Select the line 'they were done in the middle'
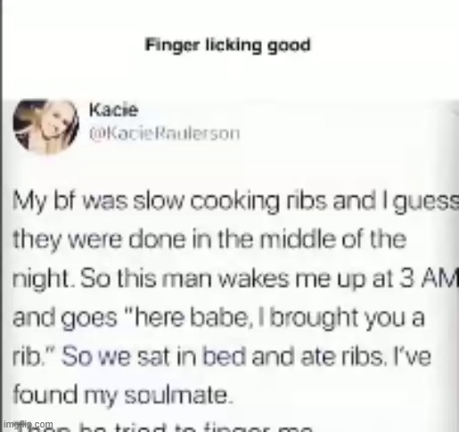This screenshot has height=432, width=459. (x=209, y=240)
